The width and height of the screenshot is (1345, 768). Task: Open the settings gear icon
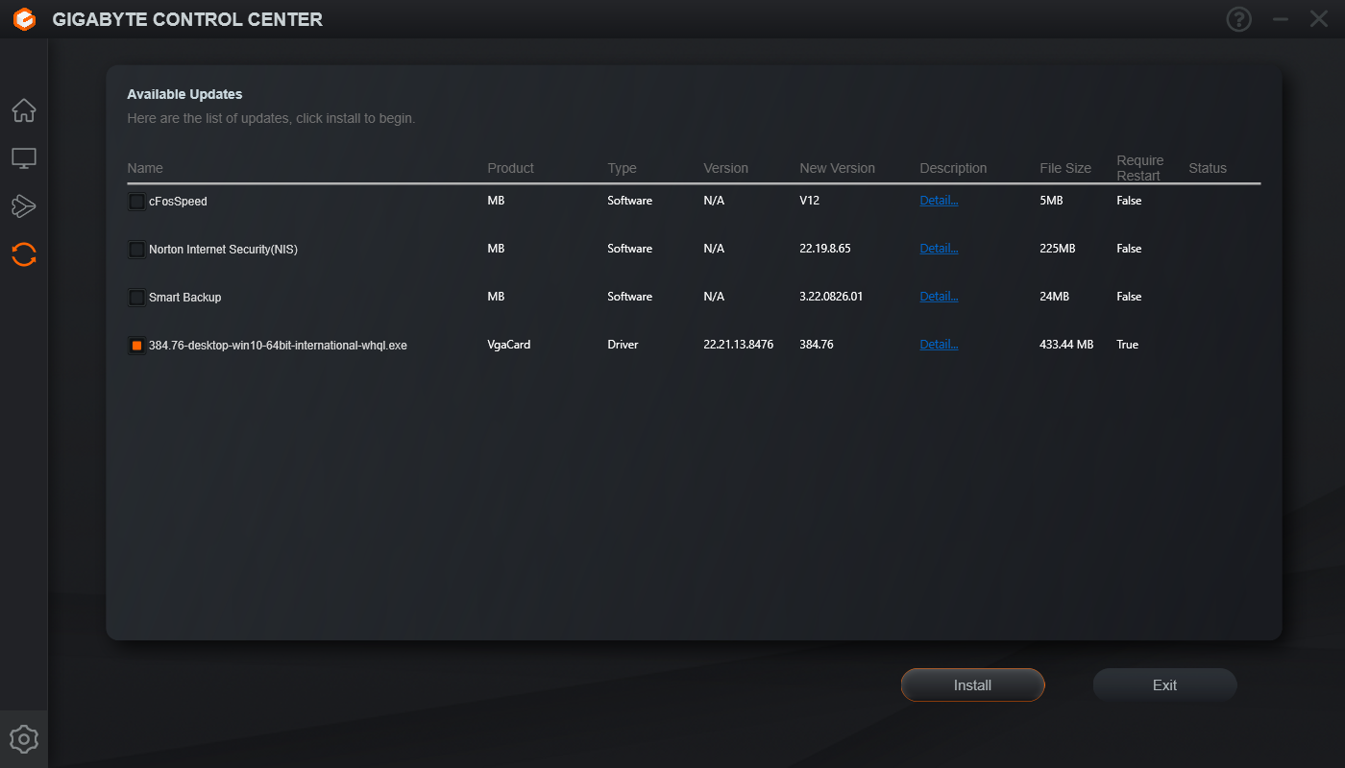[x=24, y=739]
